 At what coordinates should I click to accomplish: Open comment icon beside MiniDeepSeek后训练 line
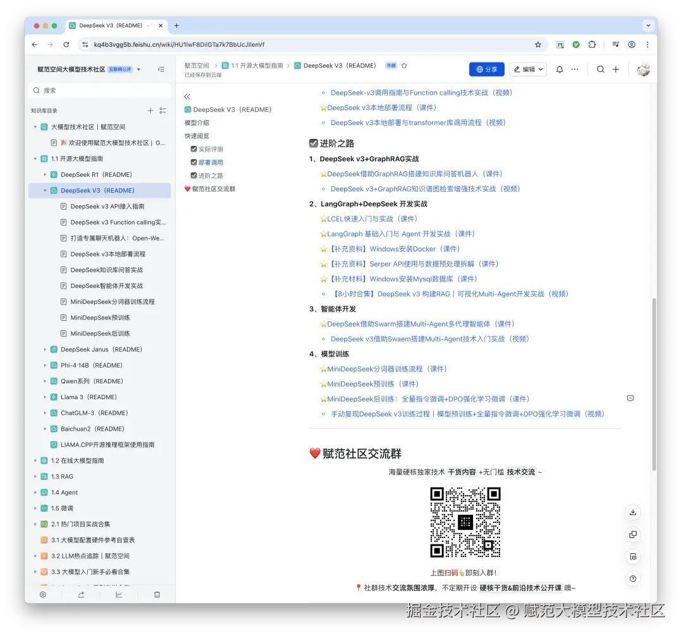coord(630,399)
